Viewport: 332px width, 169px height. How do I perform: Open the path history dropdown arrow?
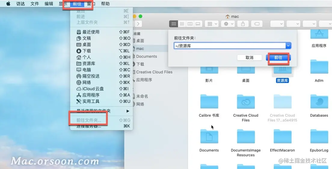coord(288,46)
